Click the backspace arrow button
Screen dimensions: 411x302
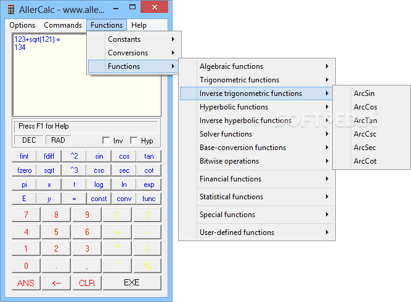pos(56,283)
